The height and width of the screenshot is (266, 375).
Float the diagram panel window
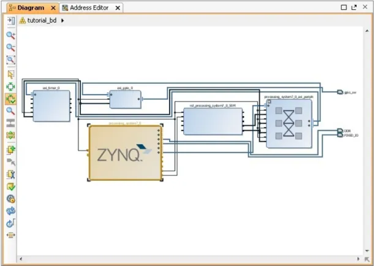354,7
